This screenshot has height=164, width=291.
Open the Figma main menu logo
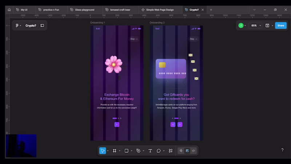pos(17,26)
